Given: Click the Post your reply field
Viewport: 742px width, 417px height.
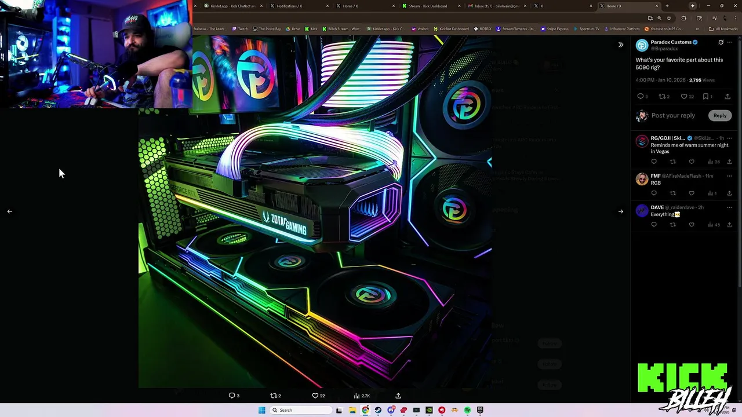Looking at the screenshot, I should pyautogui.click(x=673, y=115).
